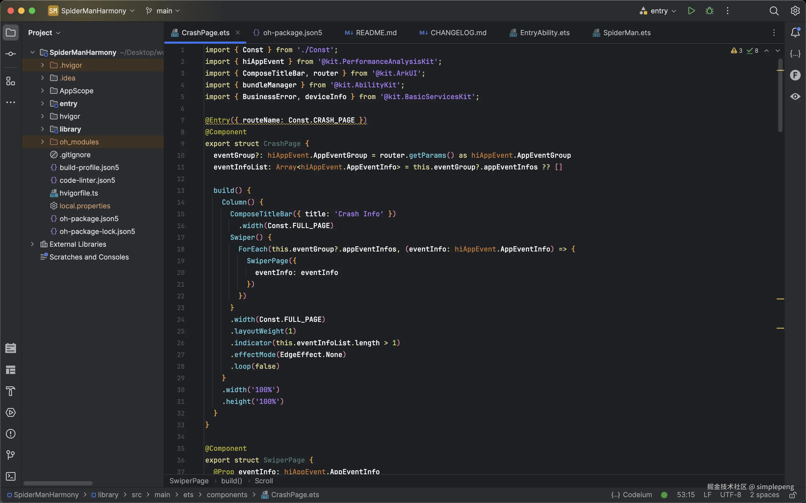This screenshot has height=503, width=806.
Task: Click the Project panel horizontal scrollbar
Action: coord(58,483)
